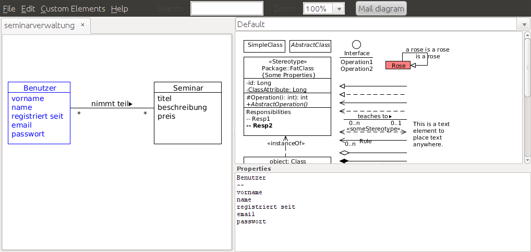531x252 pixels.
Task: Open the Custom Elements menu
Action: 73,9
